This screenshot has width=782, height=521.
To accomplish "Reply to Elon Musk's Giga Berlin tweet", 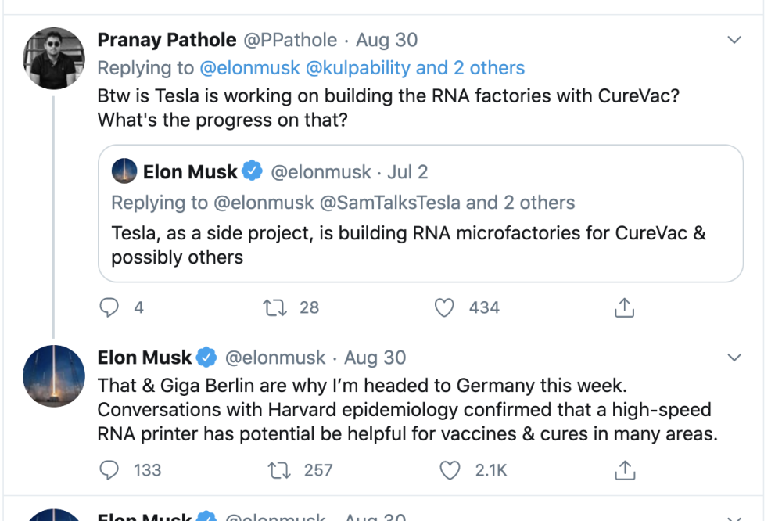I will 109,470.
